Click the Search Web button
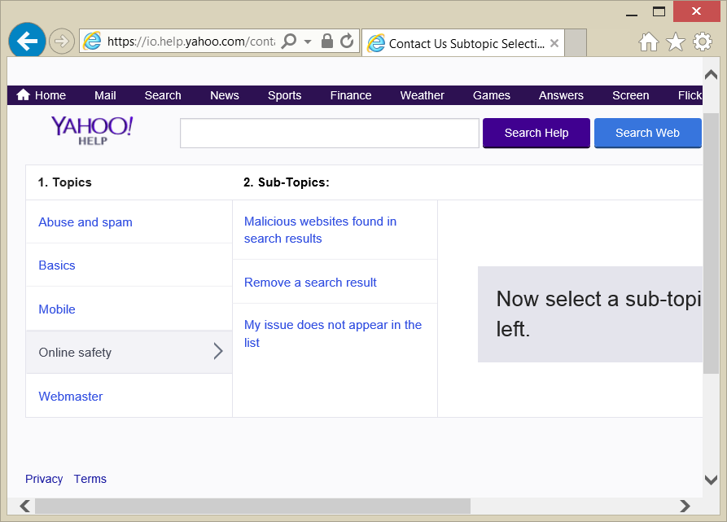This screenshot has height=522, width=727. (648, 133)
